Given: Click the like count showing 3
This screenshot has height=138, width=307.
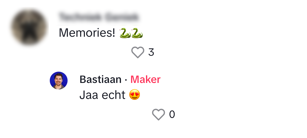Looking at the screenshot, I should (x=151, y=52).
